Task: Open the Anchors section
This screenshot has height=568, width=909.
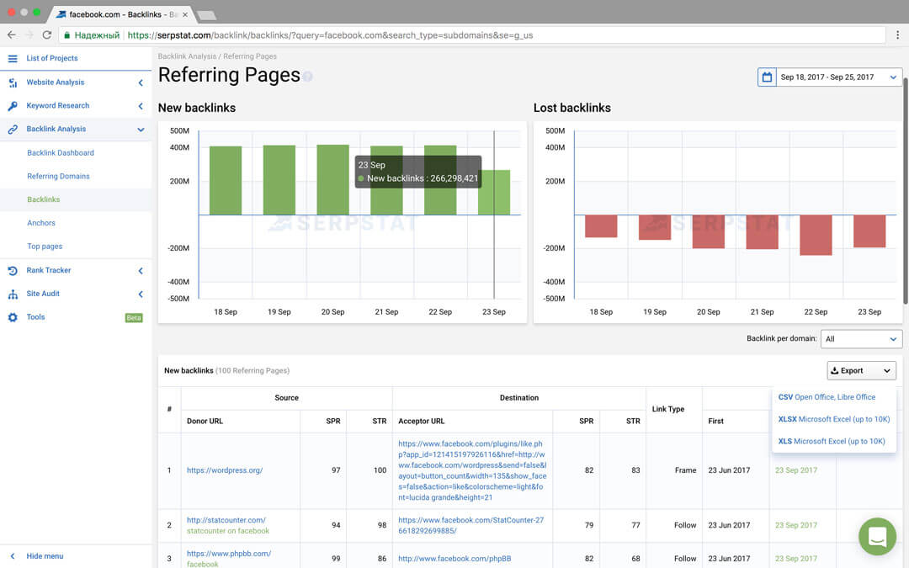Action: click(x=40, y=222)
